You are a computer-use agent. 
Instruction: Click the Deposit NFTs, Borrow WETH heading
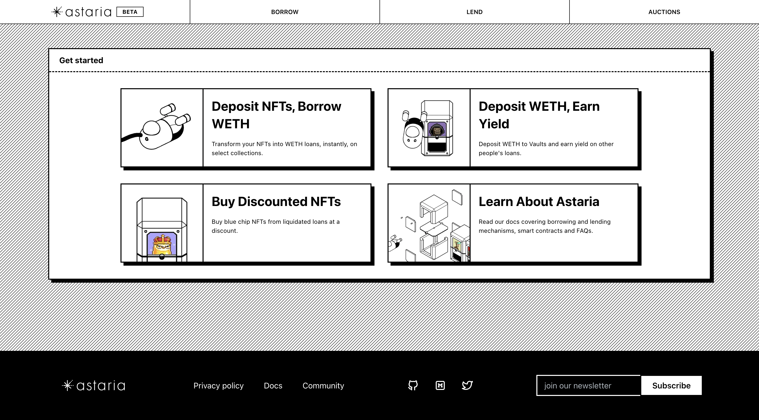(276, 115)
